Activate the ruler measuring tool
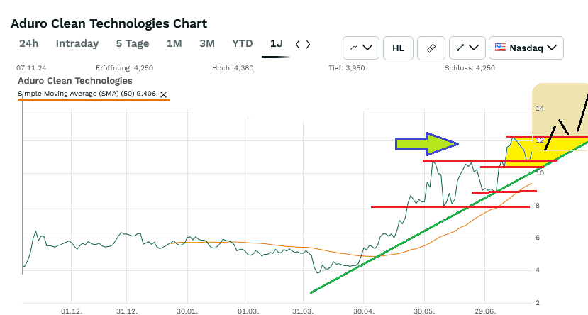Screen dimensions: 588x315 coord(431,48)
